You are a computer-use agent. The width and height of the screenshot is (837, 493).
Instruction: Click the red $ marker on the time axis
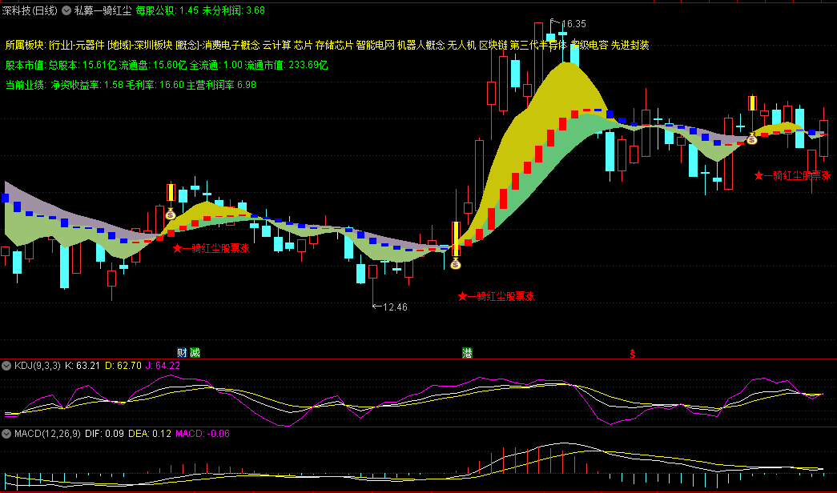click(x=633, y=353)
